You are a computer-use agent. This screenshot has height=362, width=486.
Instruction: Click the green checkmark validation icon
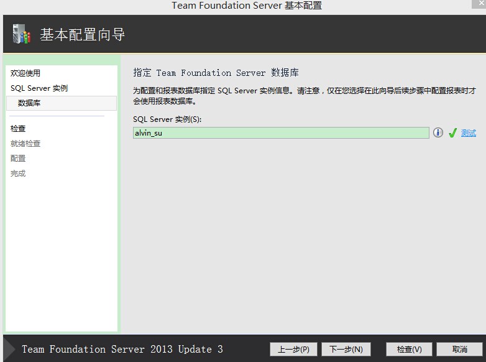[x=452, y=132]
